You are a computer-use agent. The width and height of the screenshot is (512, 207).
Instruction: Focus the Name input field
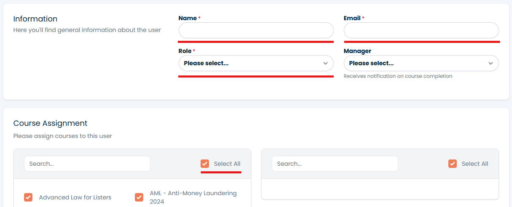point(256,30)
